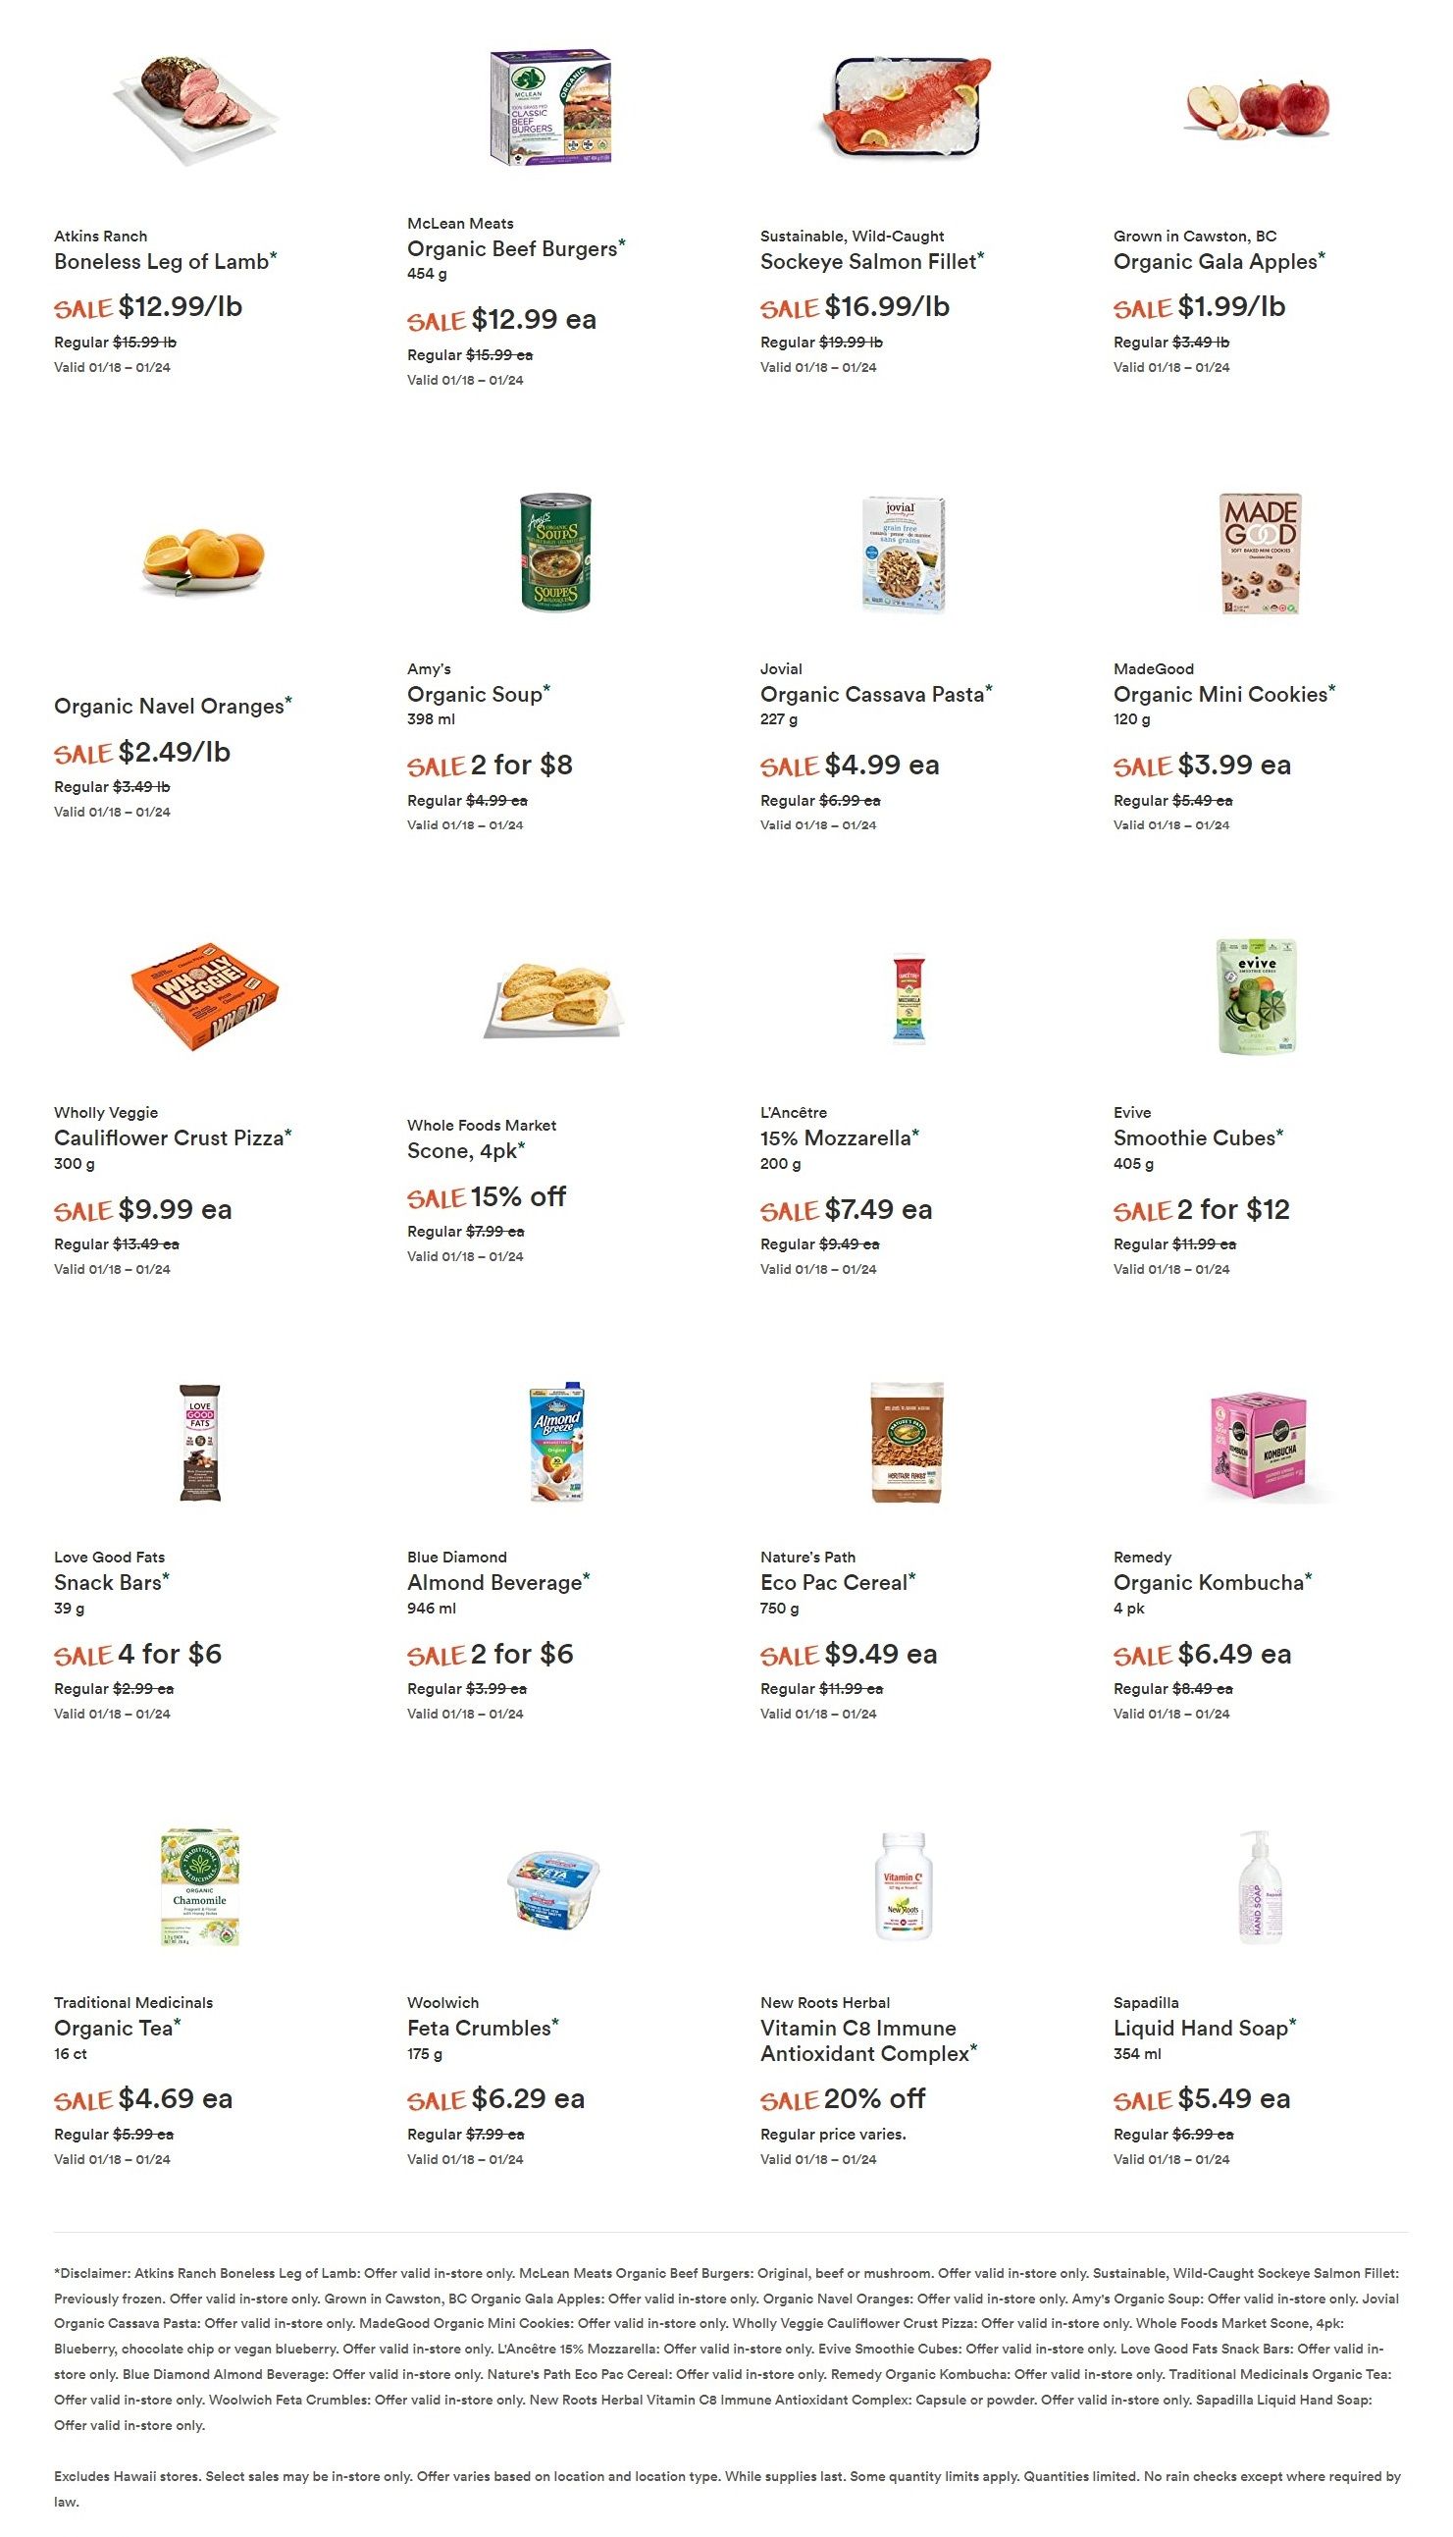Click the Cauliflower Crust Pizza title

coord(169,1137)
